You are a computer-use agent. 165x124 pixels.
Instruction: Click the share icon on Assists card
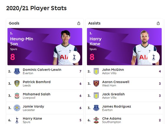click(x=158, y=23)
